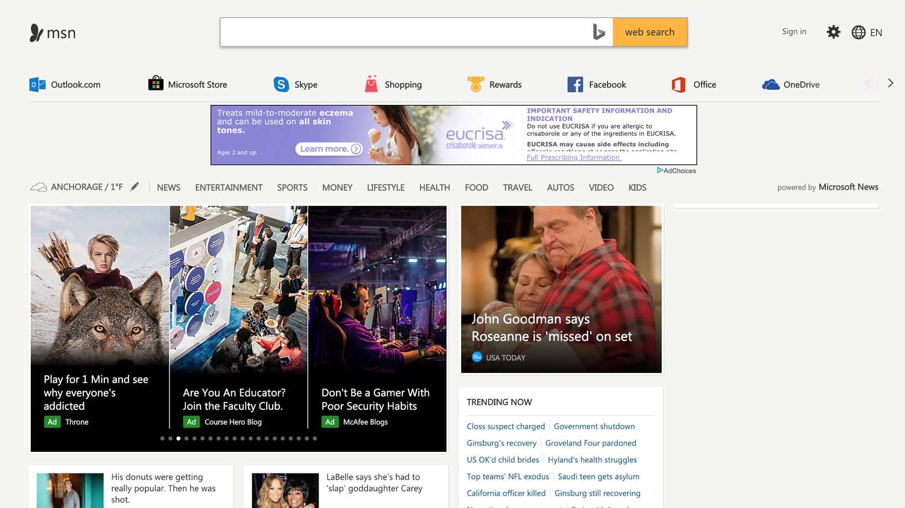Open the boy with wolf Throne slide
This screenshot has height=508, width=905.
(100, 317)
